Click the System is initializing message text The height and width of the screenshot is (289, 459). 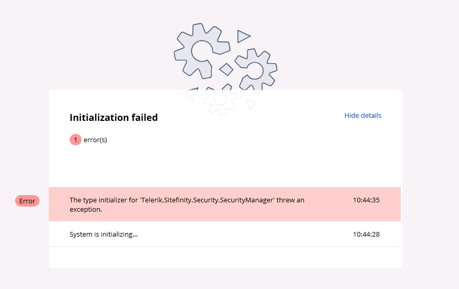(103, 235)
